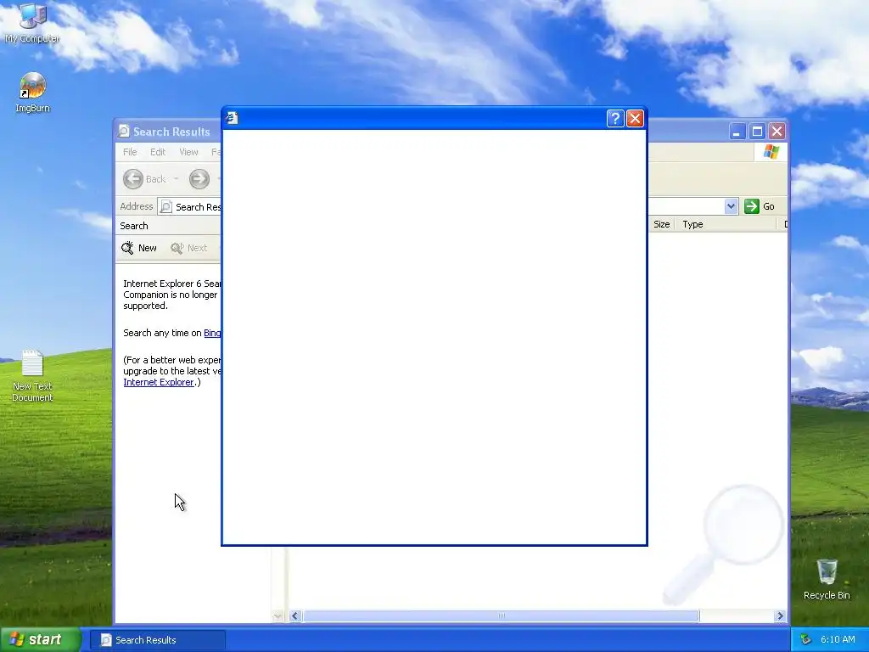
Task: Maximize the Search Results window
Action: coord(757,132)
